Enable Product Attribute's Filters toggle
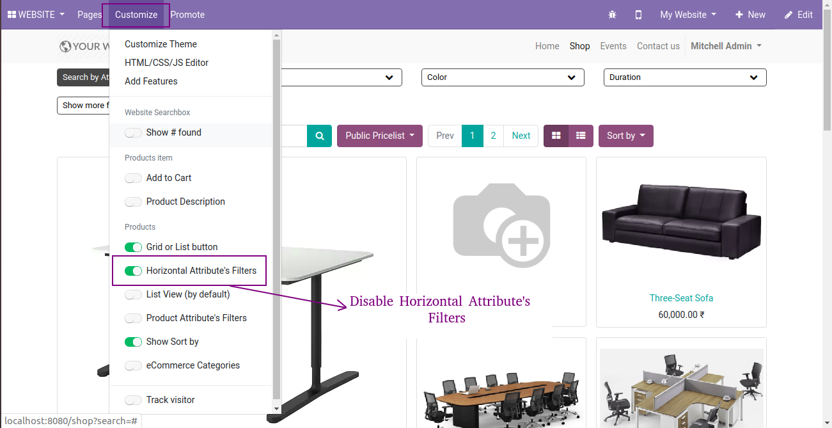832x428 pixels. (x=133, y=318)
